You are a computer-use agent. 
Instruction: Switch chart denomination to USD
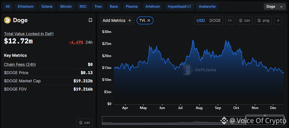201,20
